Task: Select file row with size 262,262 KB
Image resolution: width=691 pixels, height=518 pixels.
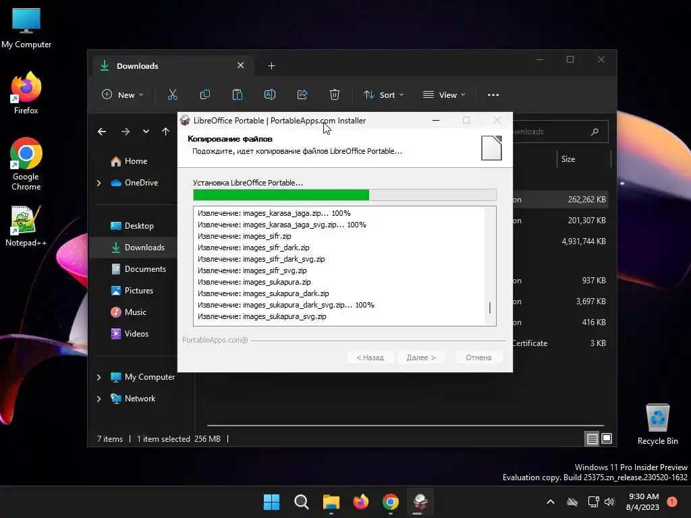Action: (559, 200)
